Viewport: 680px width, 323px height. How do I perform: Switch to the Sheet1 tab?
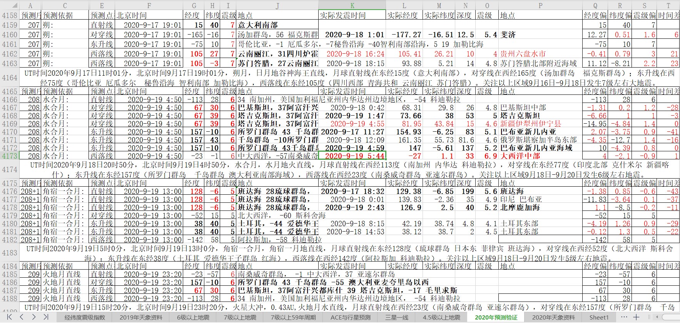(599, 317)
